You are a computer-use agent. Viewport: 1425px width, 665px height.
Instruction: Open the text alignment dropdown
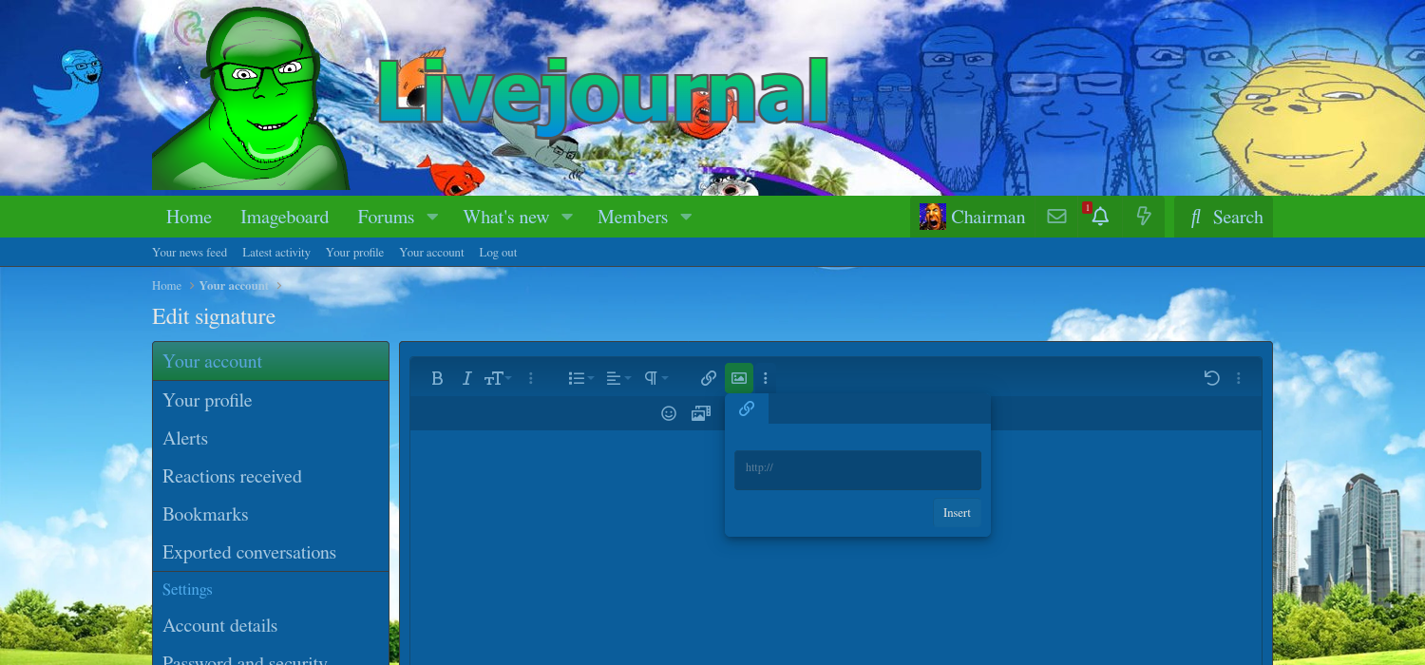click(618, 378)
